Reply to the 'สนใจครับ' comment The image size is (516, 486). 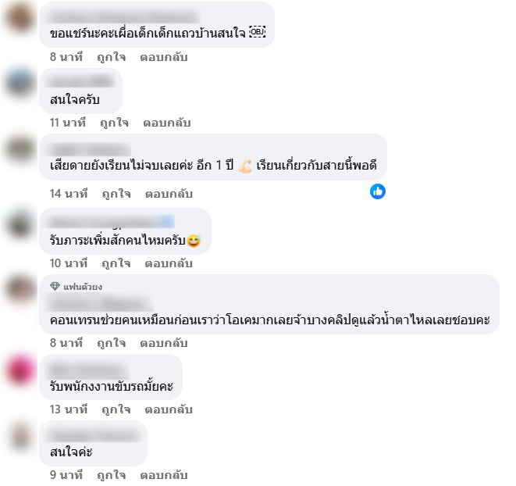click(167, 123)
